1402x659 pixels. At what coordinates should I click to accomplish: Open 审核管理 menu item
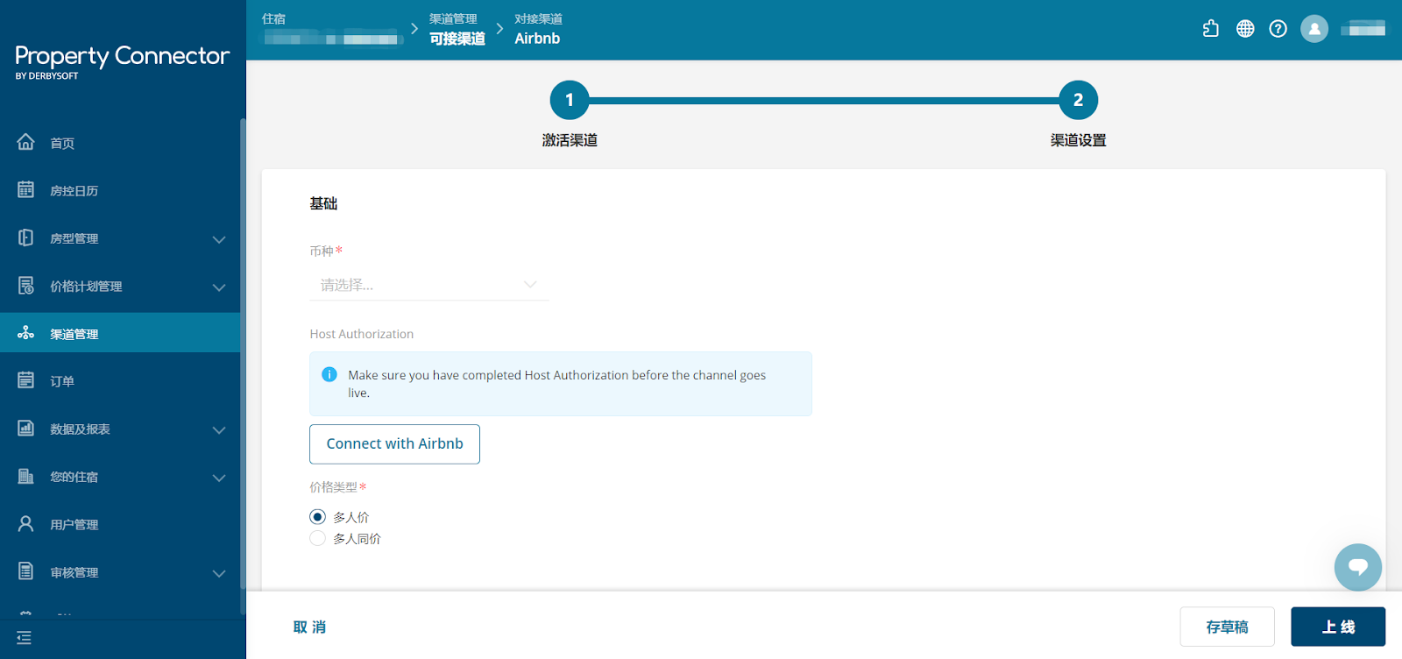coord(120,572)
